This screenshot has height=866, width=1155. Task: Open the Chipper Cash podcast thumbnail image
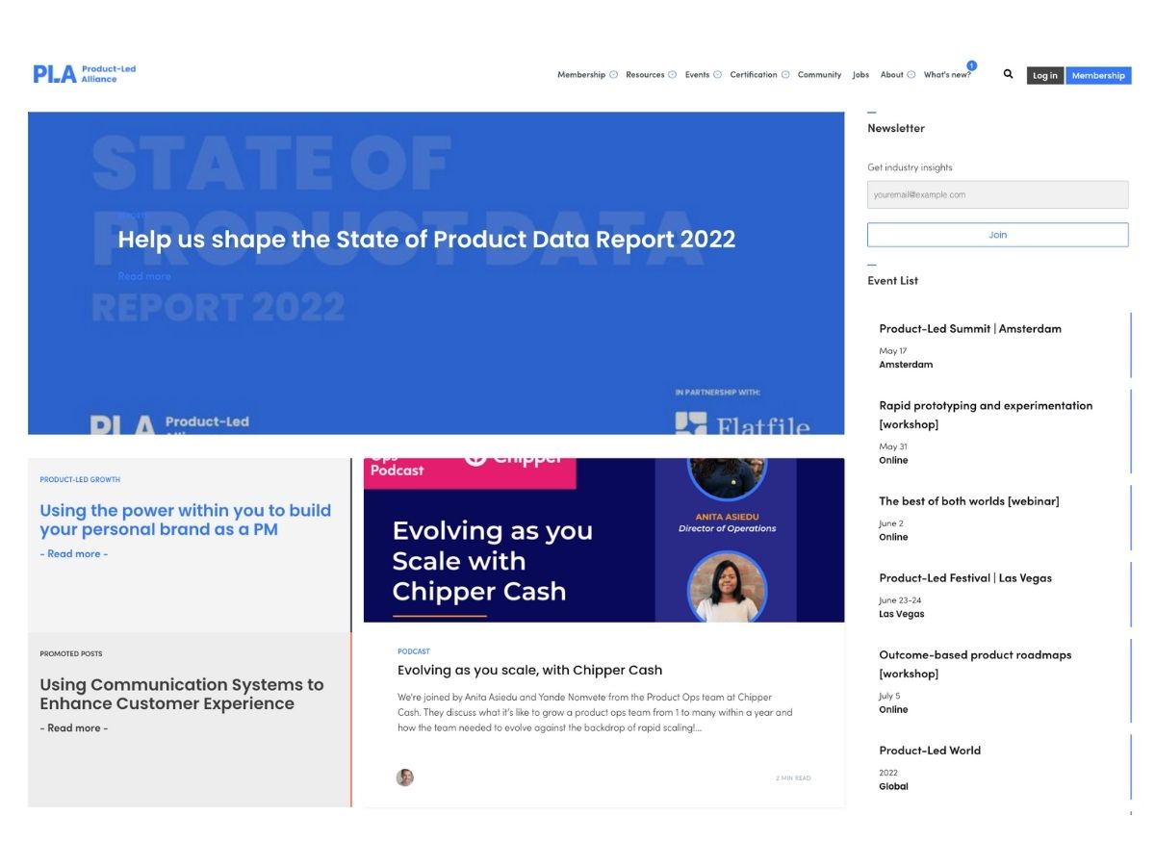point(603,540)
